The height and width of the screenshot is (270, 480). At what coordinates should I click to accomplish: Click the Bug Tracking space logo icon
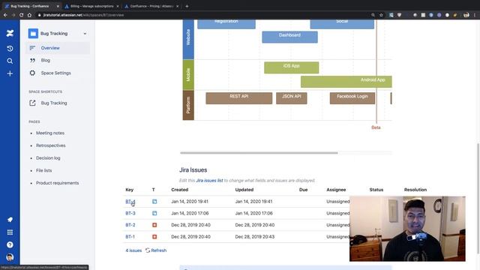(33, 33)
